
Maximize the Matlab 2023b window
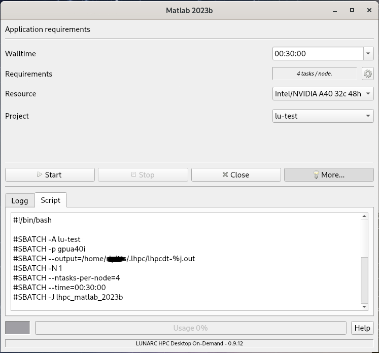point(352,10)
